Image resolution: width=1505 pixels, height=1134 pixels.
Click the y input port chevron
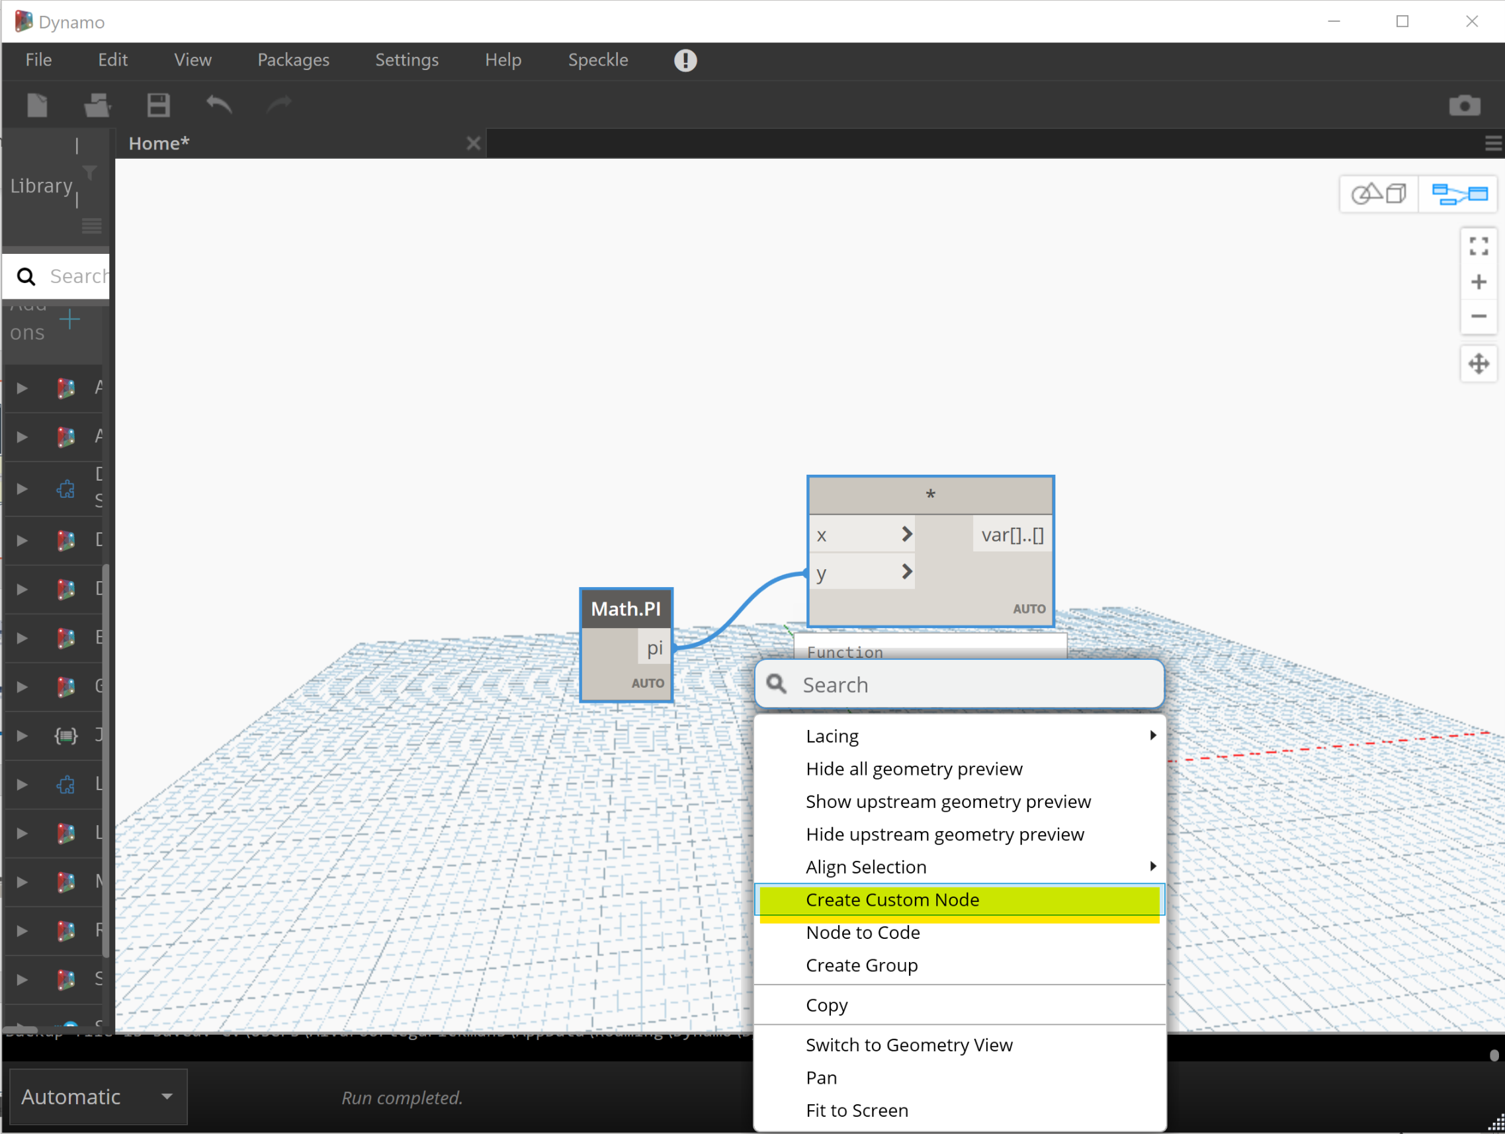click(x=906, y=572)
